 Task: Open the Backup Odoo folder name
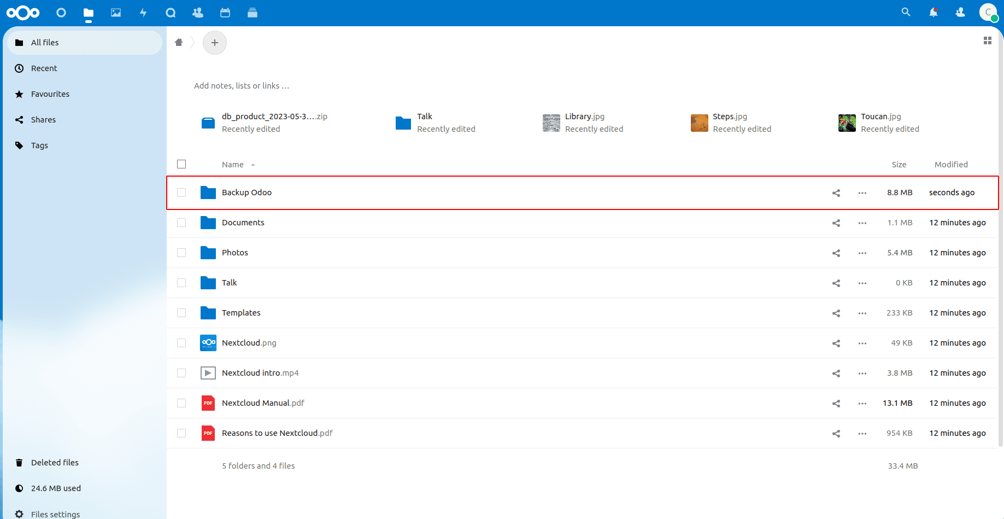(246, 193)
